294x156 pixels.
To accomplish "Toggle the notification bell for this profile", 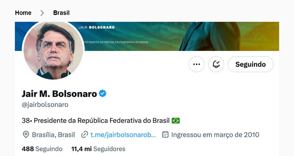I will (x=216, y=64).
